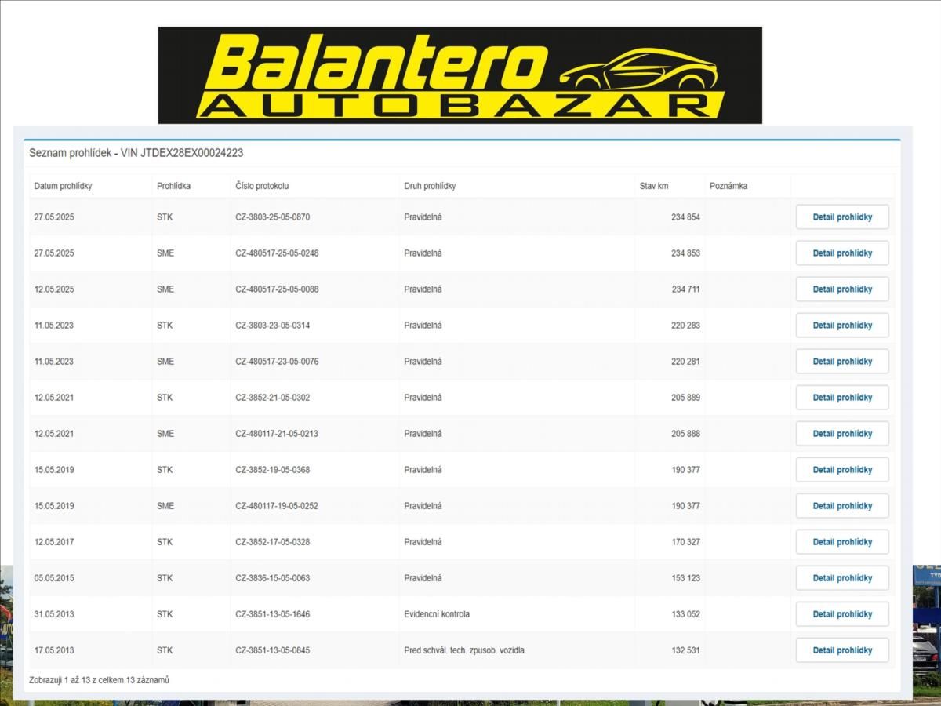941x706 pixels.
Task: Open Detail prohlídky for protocol CZ-480517-25-05-0248
Action: coord(842,253)
